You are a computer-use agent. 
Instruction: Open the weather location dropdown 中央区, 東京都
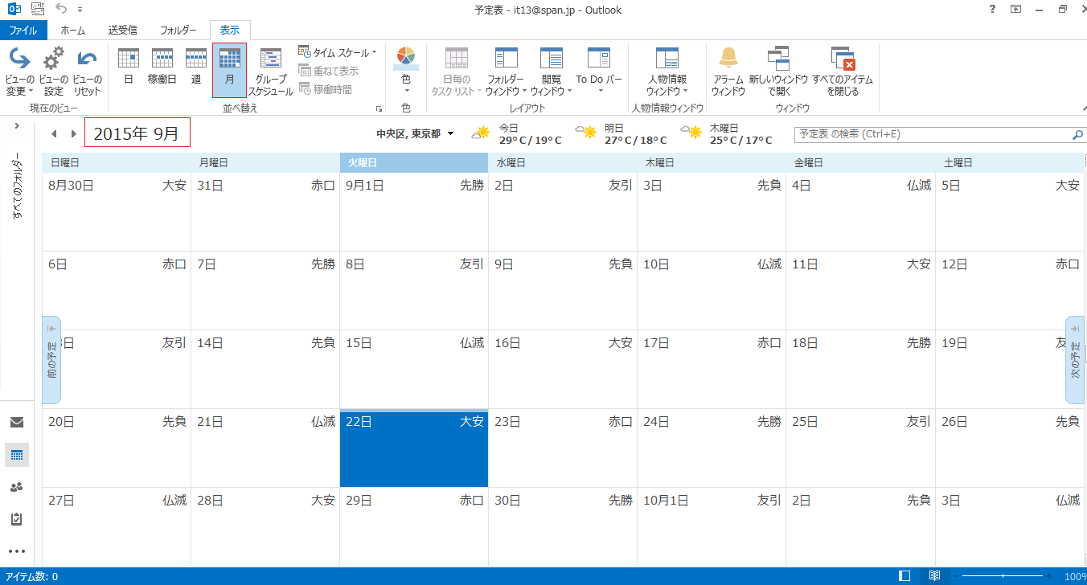click(415, 133)
